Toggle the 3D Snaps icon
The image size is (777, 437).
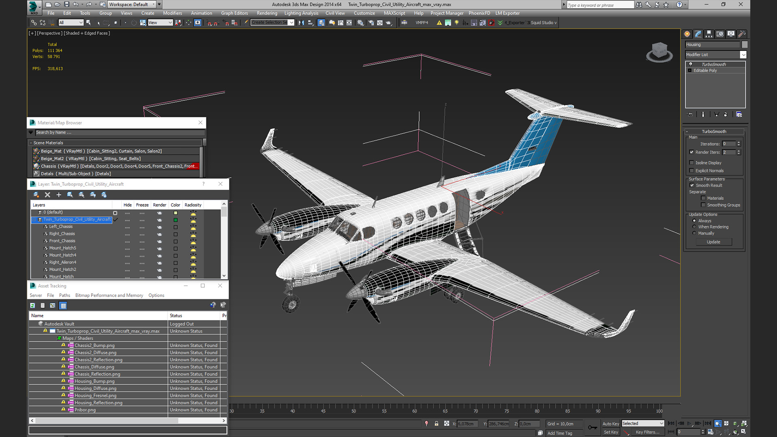pyautogui.click(x=210, y=23)
